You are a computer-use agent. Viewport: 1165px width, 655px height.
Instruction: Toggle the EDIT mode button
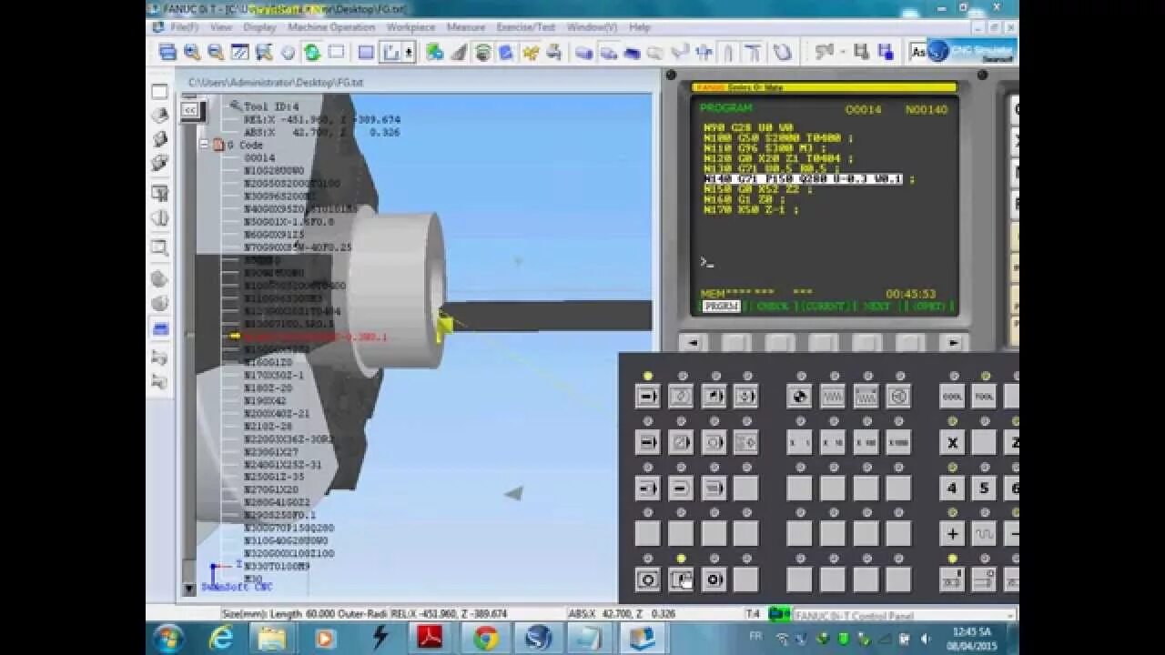pyautogui.click(x=681, y=397)
